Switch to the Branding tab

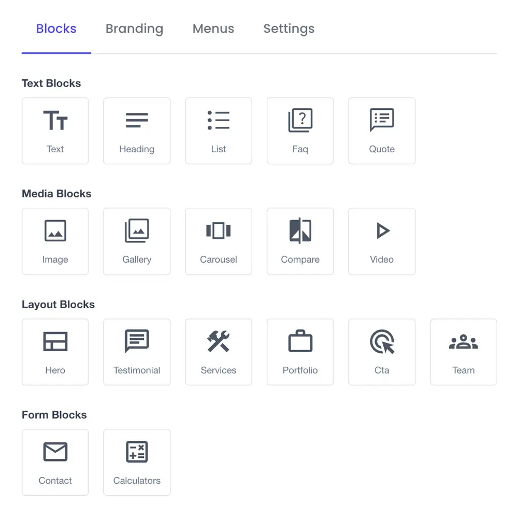click(x=134, y=29)
